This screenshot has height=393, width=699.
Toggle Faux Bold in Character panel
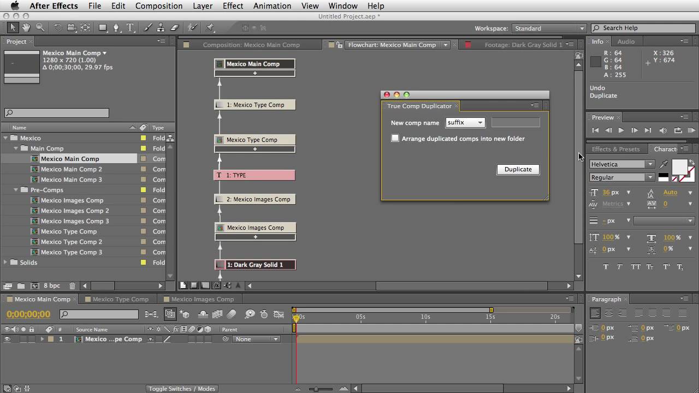click(x=606, y=267)
